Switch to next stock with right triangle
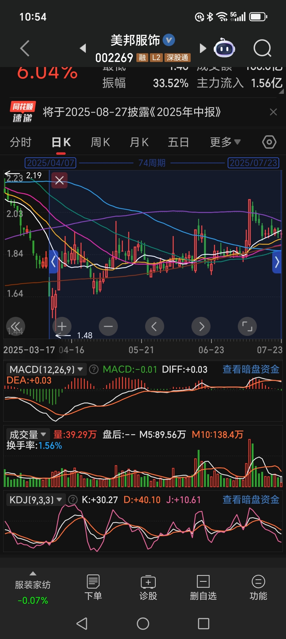 (x=203, y=48)
